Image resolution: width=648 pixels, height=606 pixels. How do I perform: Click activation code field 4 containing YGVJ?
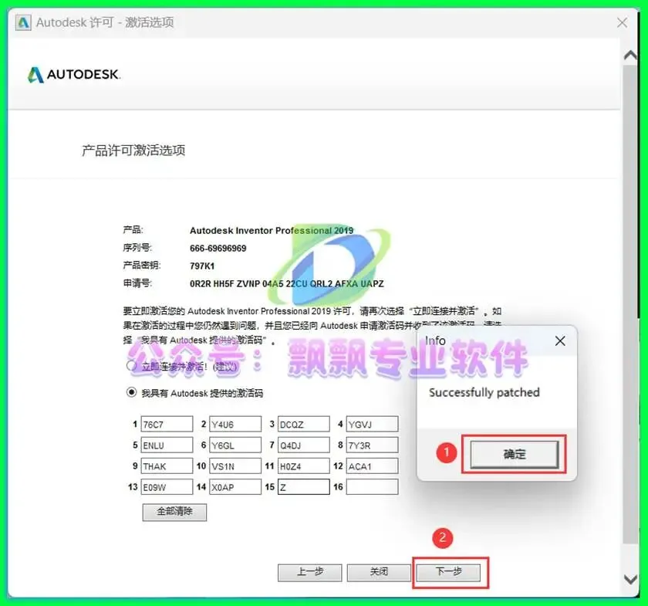tap(373, 424)
